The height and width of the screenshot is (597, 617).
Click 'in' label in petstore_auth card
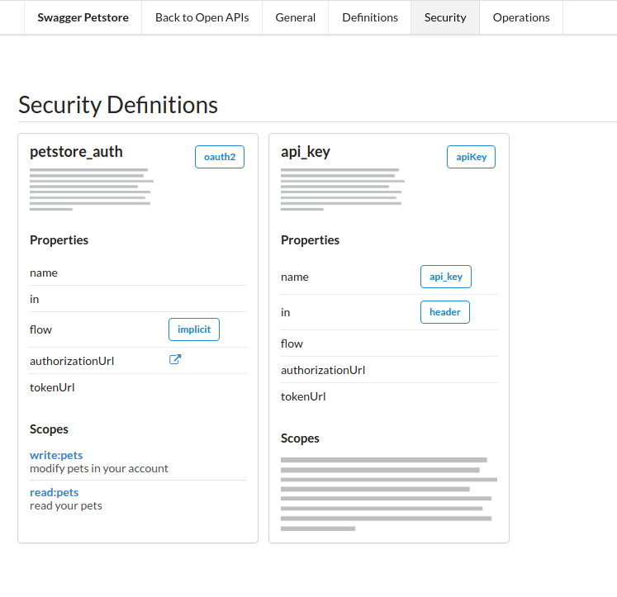point(34,299)
